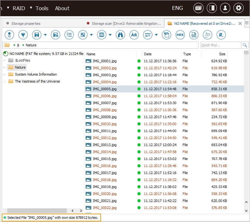Switch to the Storage properties tab
This screenshot has width=250, height=222.
25,24
